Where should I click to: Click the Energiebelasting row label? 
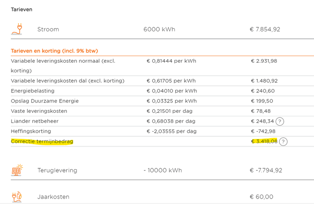coord(33,91)
